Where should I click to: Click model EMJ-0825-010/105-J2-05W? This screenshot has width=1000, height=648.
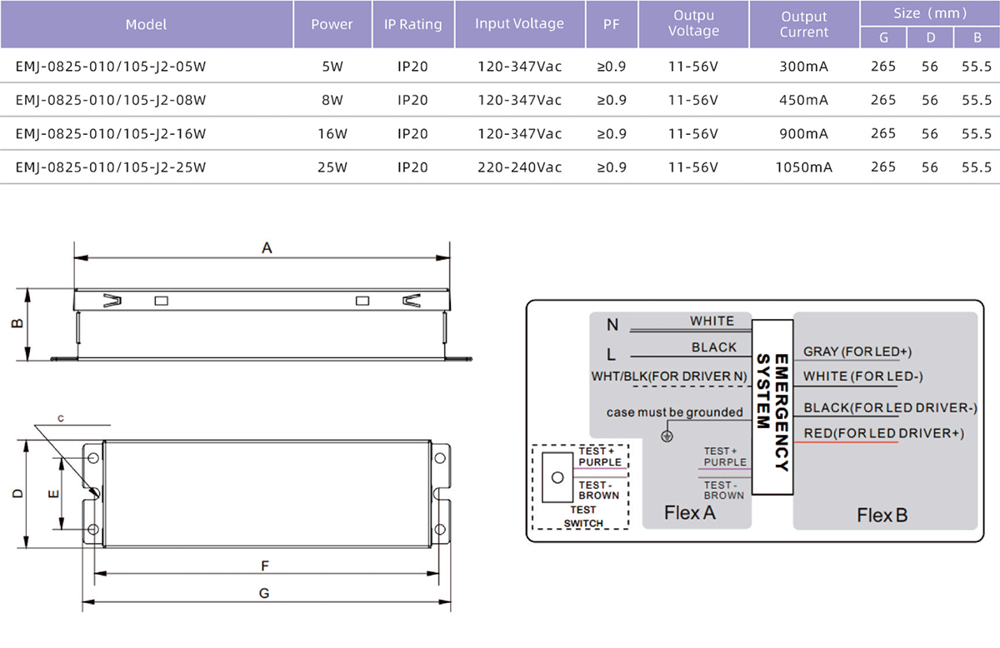point(110,67)
